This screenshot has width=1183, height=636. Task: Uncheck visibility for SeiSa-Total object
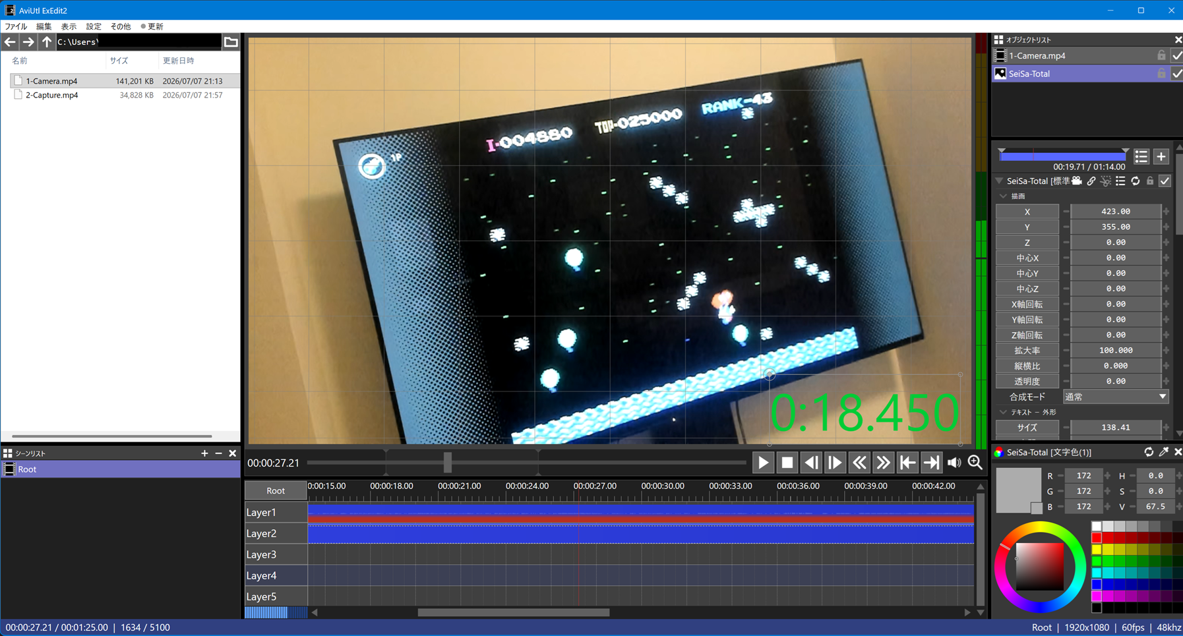[x=1177, y=74]
